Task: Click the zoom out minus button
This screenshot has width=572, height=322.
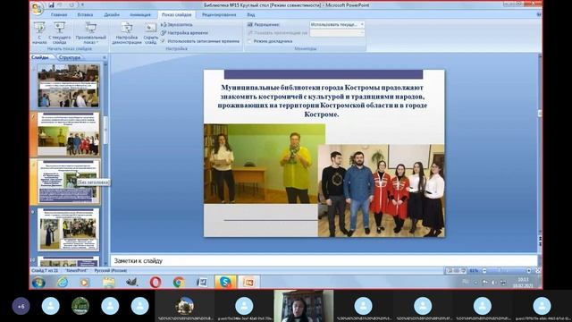Action: (484, 270)
